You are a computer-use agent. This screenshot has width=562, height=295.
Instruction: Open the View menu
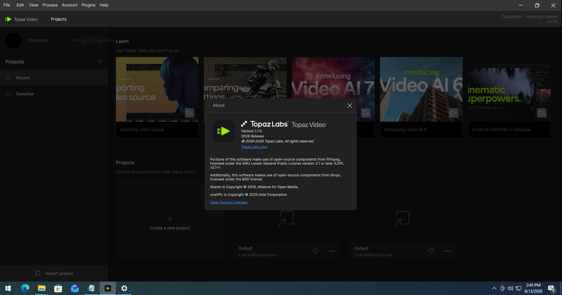pyautogui.click(x=34, y=5)
